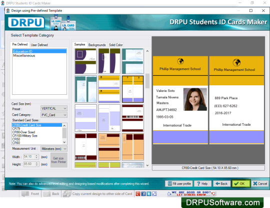Image resolution: width=270 pixels, height=208 pixels.
Task: Choose the orange vertical maroon template
Action: tap(133, 147)
